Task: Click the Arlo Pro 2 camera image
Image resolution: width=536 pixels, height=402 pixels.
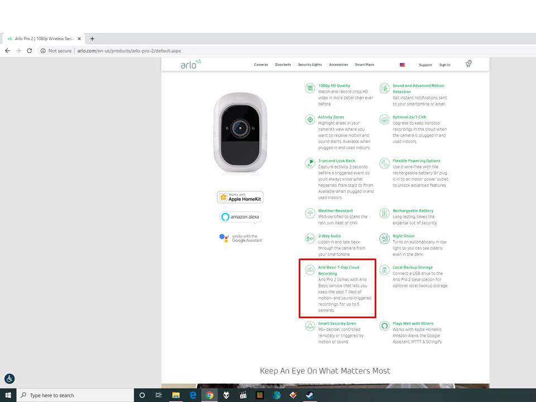Action: (x=240, y=134)
